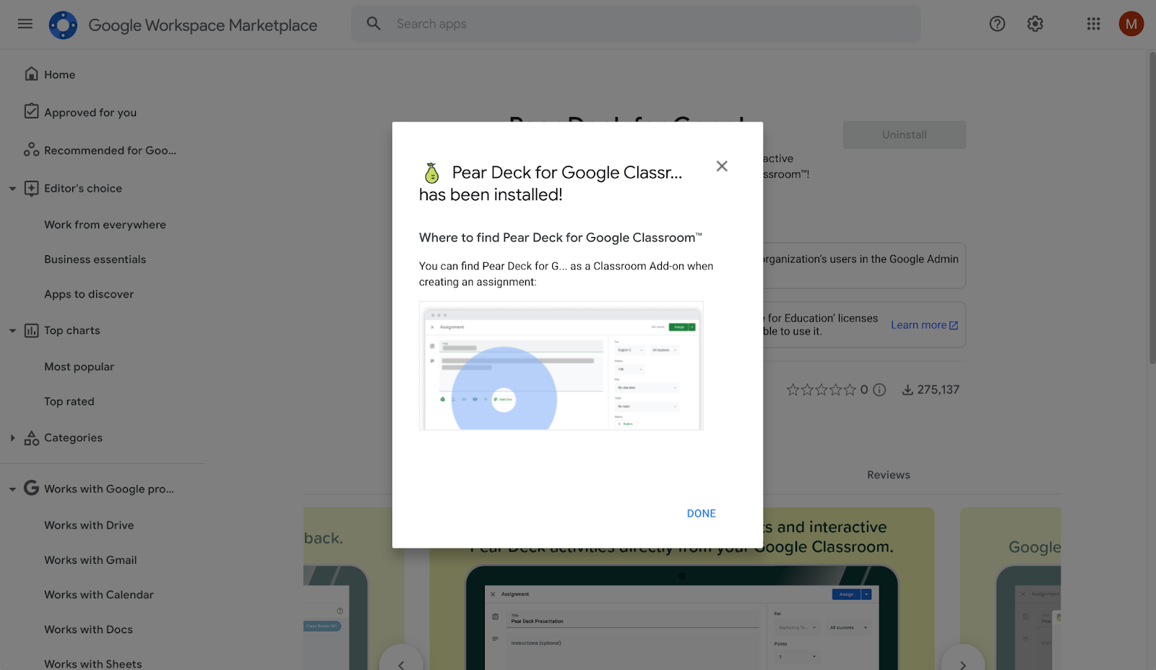The height and width of the screenshot is (670, 1156).
Task: Open the Learn more link about Education licenses
Action: tap(919, 325)
